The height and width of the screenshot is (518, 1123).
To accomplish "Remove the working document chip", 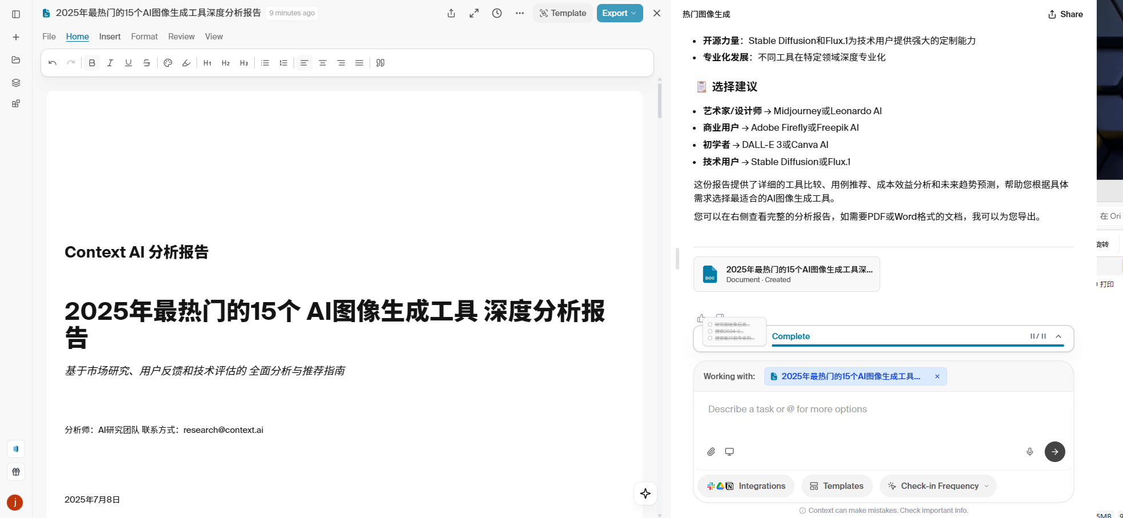I will 937,376.
